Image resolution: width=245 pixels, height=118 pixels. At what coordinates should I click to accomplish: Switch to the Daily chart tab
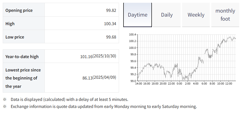coord(167,15)
